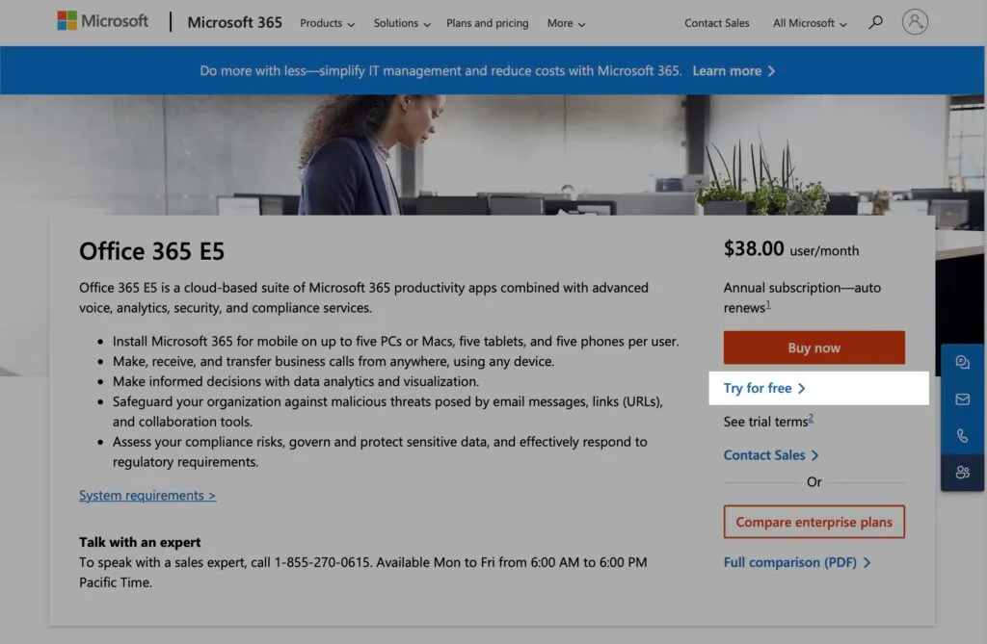Click the account sign-in avatar icon

pyautogui.click(x=915, y=22)
